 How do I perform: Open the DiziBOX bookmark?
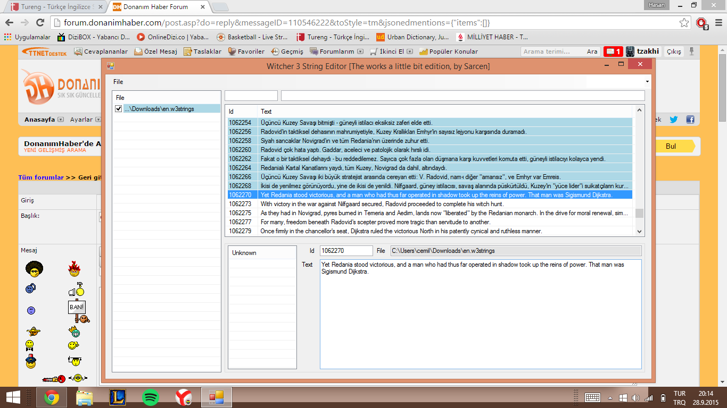[x=94, y=37]
